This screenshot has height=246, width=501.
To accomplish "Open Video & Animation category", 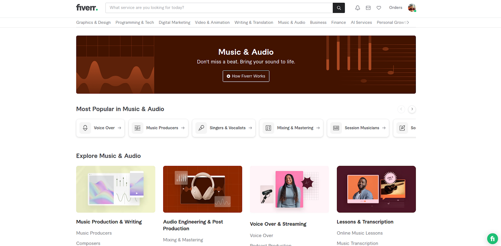I will click(212, 23).
